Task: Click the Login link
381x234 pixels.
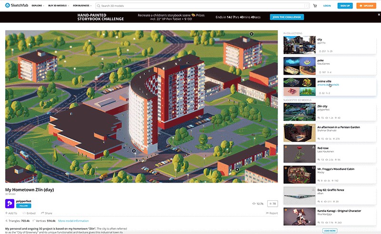Action: click(327, 6)
